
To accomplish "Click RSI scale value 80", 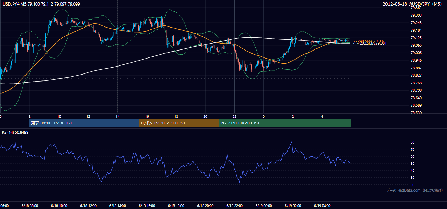I will 413,142.
